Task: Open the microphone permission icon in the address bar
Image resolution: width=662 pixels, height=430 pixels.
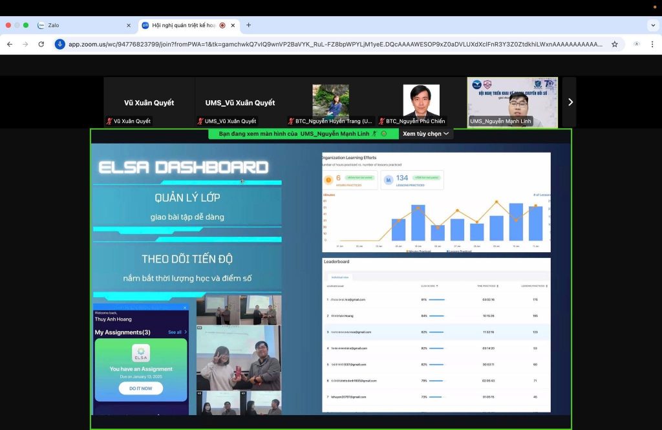Action: tap(60, 44)
